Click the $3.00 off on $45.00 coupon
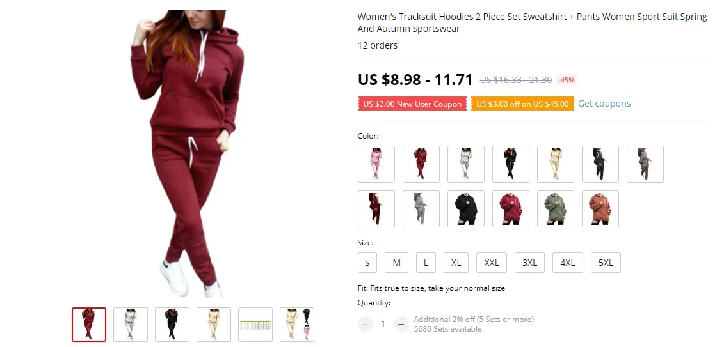This screenshot has height=347, width=724. [523, 104]
